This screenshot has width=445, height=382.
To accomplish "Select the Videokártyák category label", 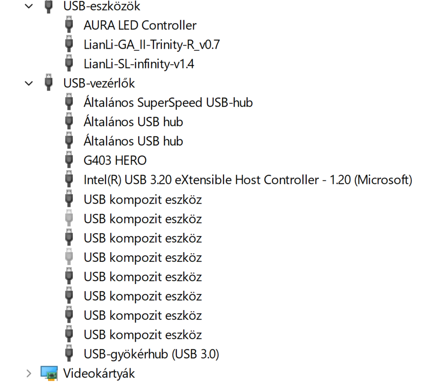I will tap(99, 373).
